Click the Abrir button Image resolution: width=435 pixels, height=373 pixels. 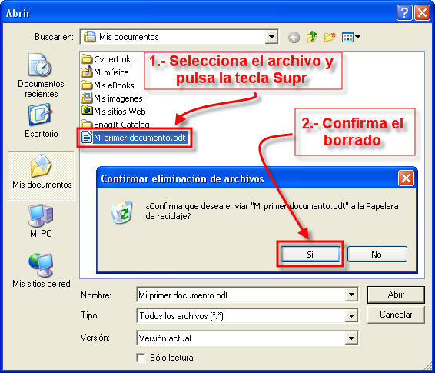coord(396,295)
